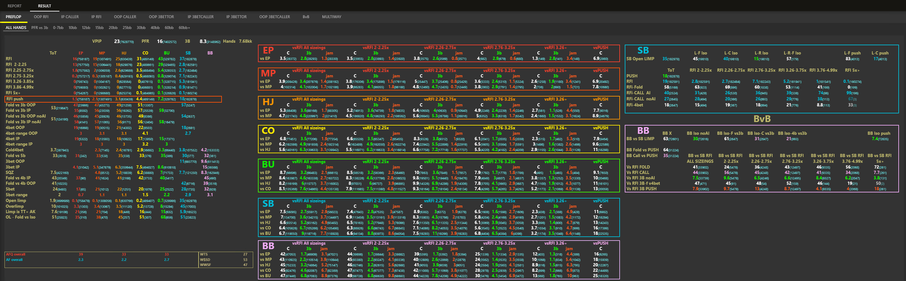
Task: Select the 40bb stack filter
Action: (x=155, y=28)
